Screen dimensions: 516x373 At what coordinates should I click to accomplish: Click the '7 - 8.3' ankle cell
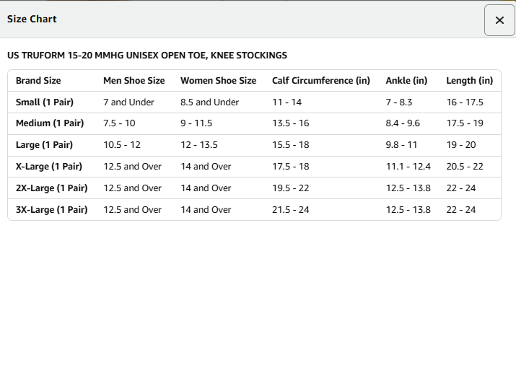tap(399, 102)
